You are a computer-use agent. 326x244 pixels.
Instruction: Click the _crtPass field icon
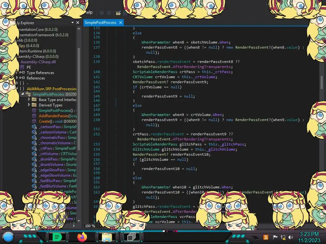(x=34, y=148)
